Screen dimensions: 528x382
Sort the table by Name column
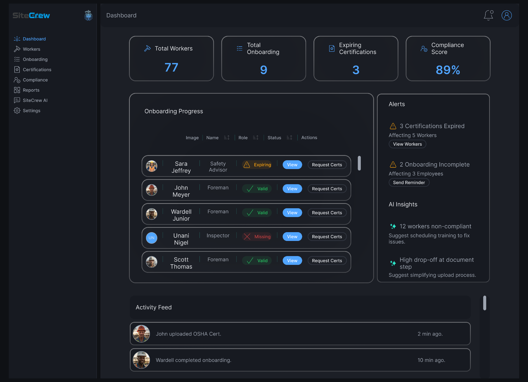[x=227, y=137]
